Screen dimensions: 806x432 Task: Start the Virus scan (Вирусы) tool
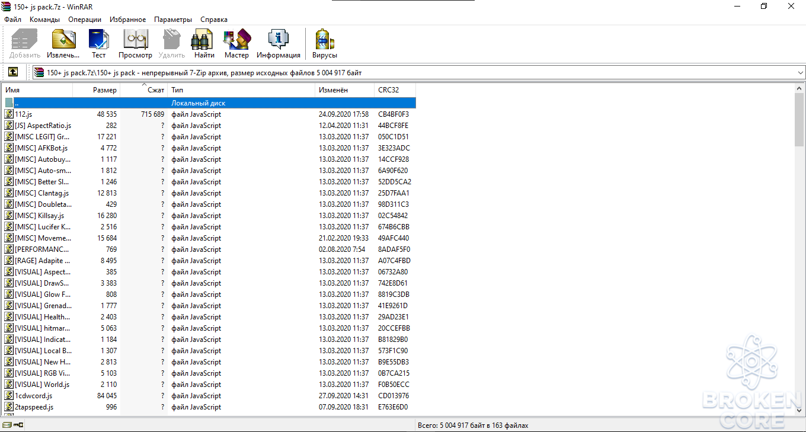coord(325,44)
